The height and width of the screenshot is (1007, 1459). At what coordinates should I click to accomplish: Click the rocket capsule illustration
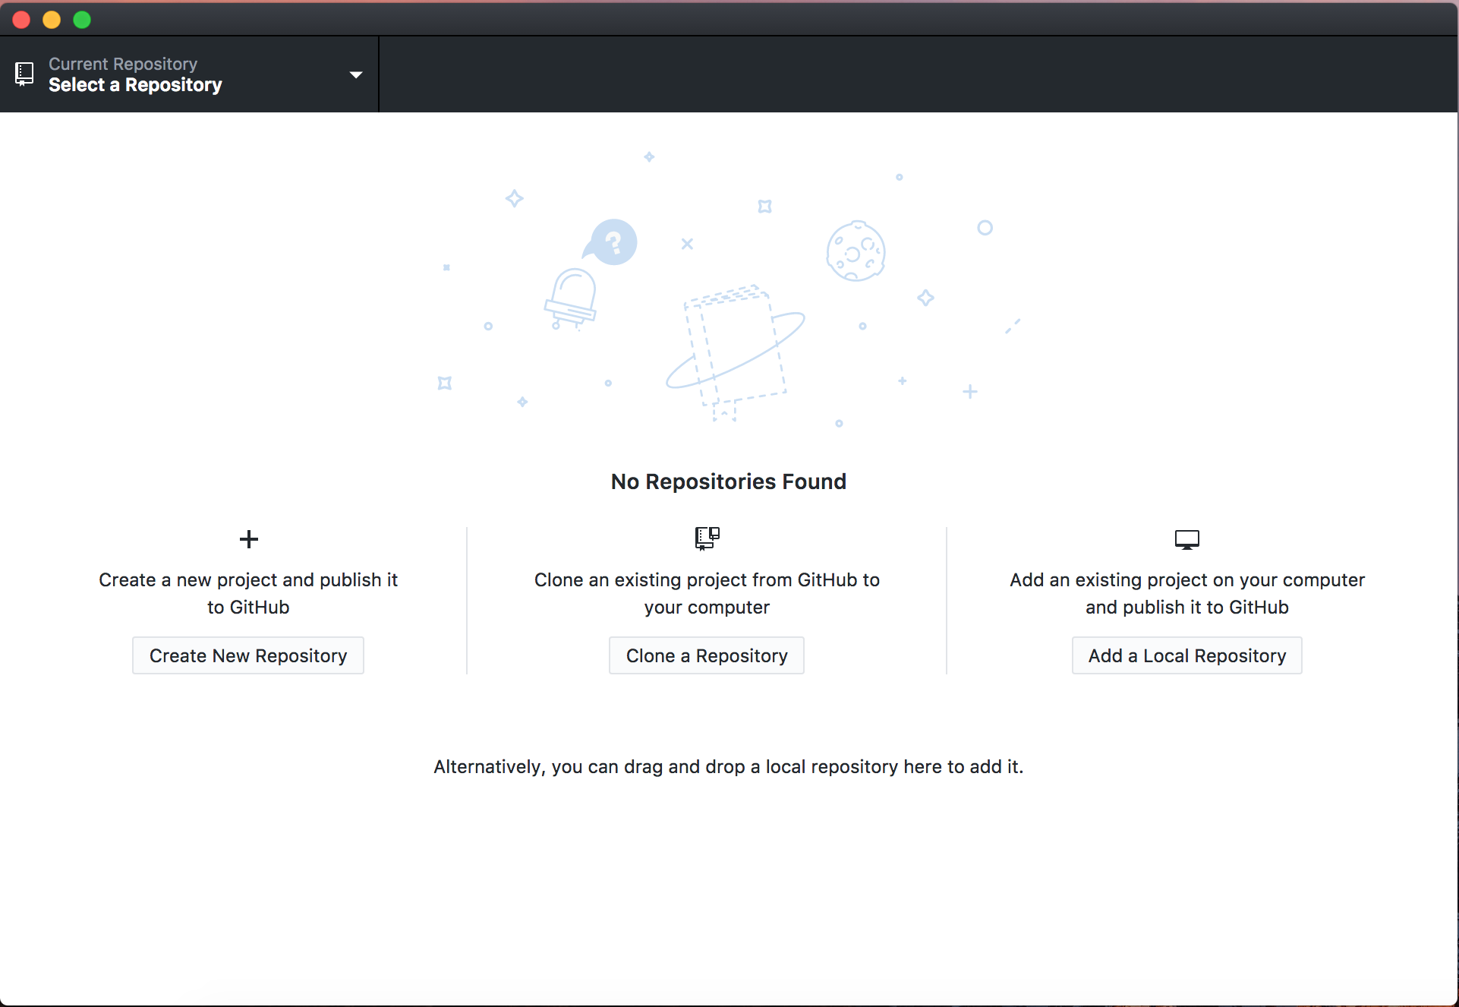click(571, 298)
